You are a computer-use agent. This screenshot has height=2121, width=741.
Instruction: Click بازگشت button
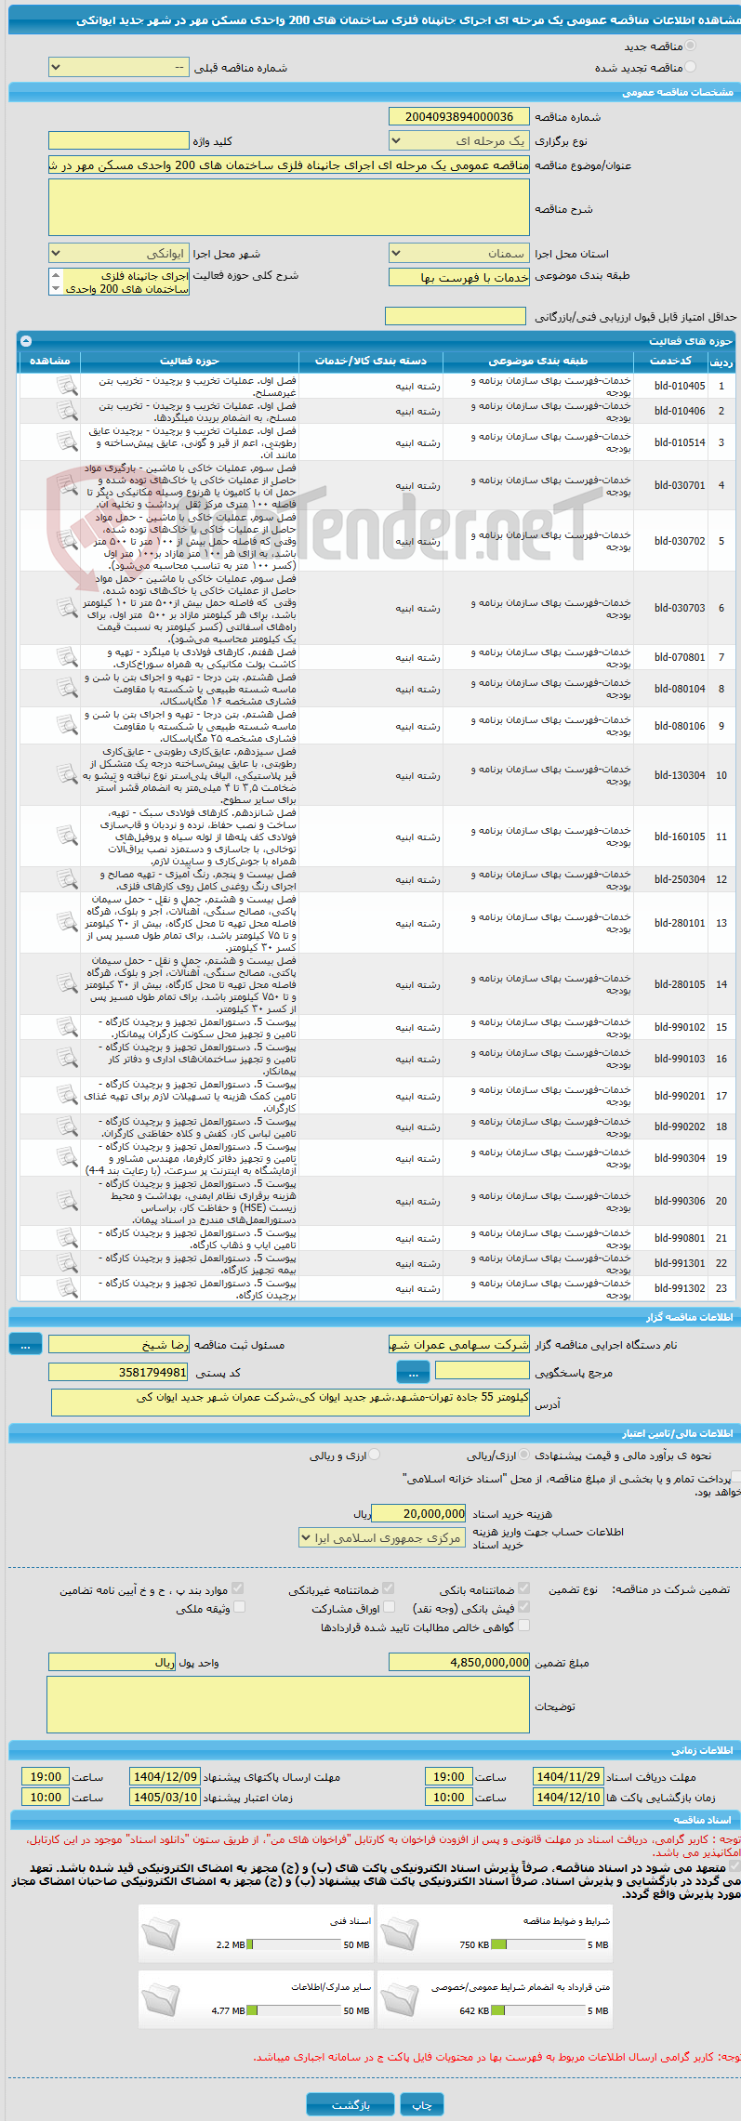[x=351, y=2104]
